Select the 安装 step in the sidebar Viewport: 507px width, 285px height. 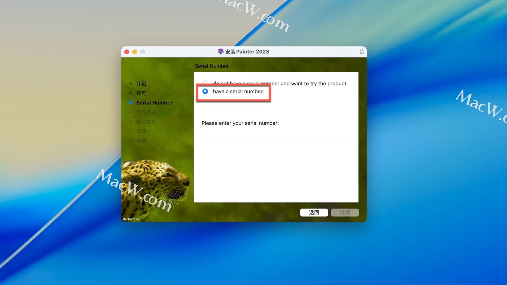point(141,131)
